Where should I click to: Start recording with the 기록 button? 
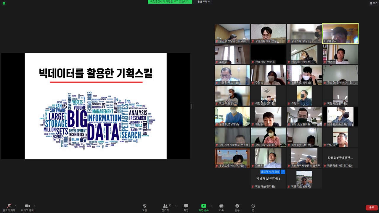[221, 206]
